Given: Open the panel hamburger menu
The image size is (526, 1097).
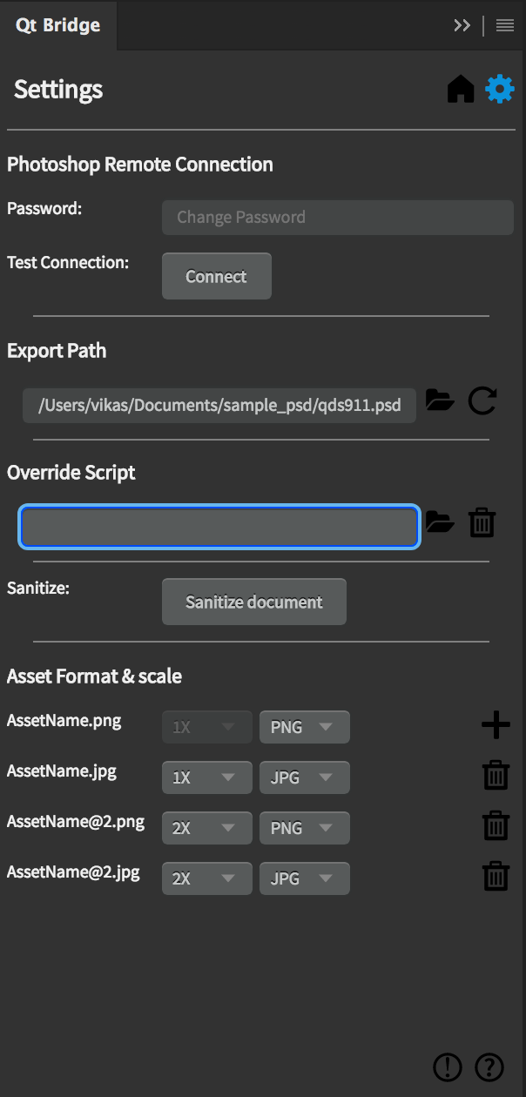Looking at the screenshot, I should pyautogui.click(x=505, y=25).
